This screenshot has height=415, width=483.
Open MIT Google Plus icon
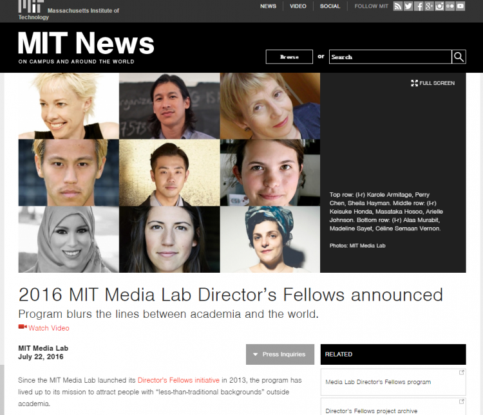[x=429, y=6]
